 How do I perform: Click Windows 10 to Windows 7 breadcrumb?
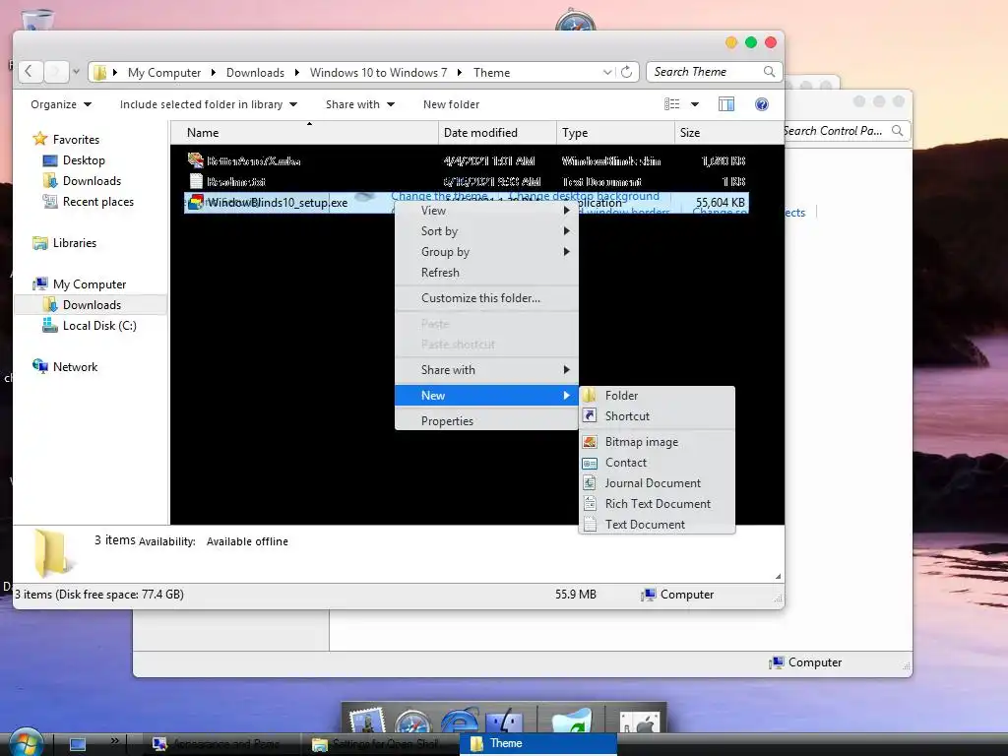378,73
